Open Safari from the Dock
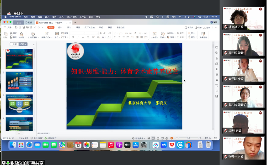This screenshot has height=165, width=267. coord(29,145)
